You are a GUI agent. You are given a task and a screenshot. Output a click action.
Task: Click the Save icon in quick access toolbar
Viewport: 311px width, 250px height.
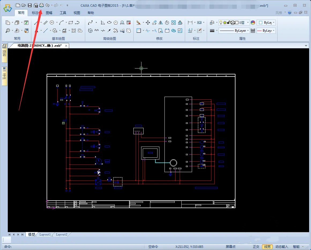[30, 5]
